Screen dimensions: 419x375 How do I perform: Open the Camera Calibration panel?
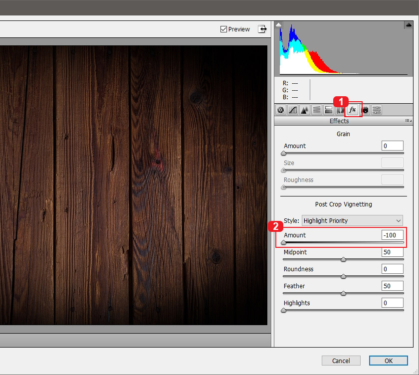coord(365,110)
